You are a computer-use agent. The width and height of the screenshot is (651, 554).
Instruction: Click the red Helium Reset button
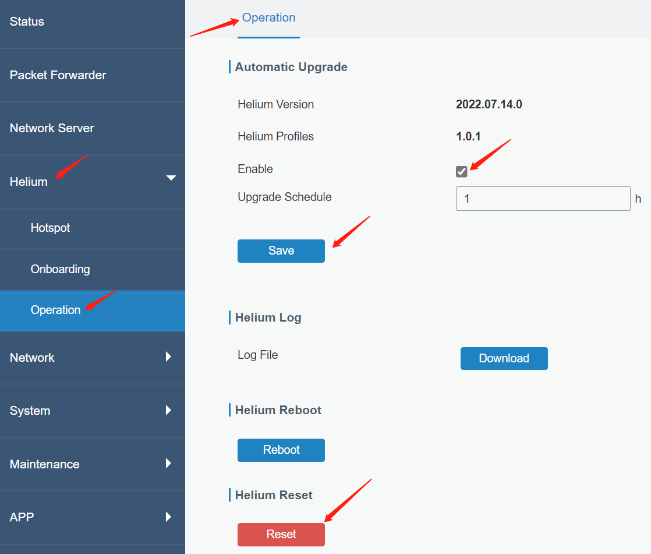(x=281, y=534)
